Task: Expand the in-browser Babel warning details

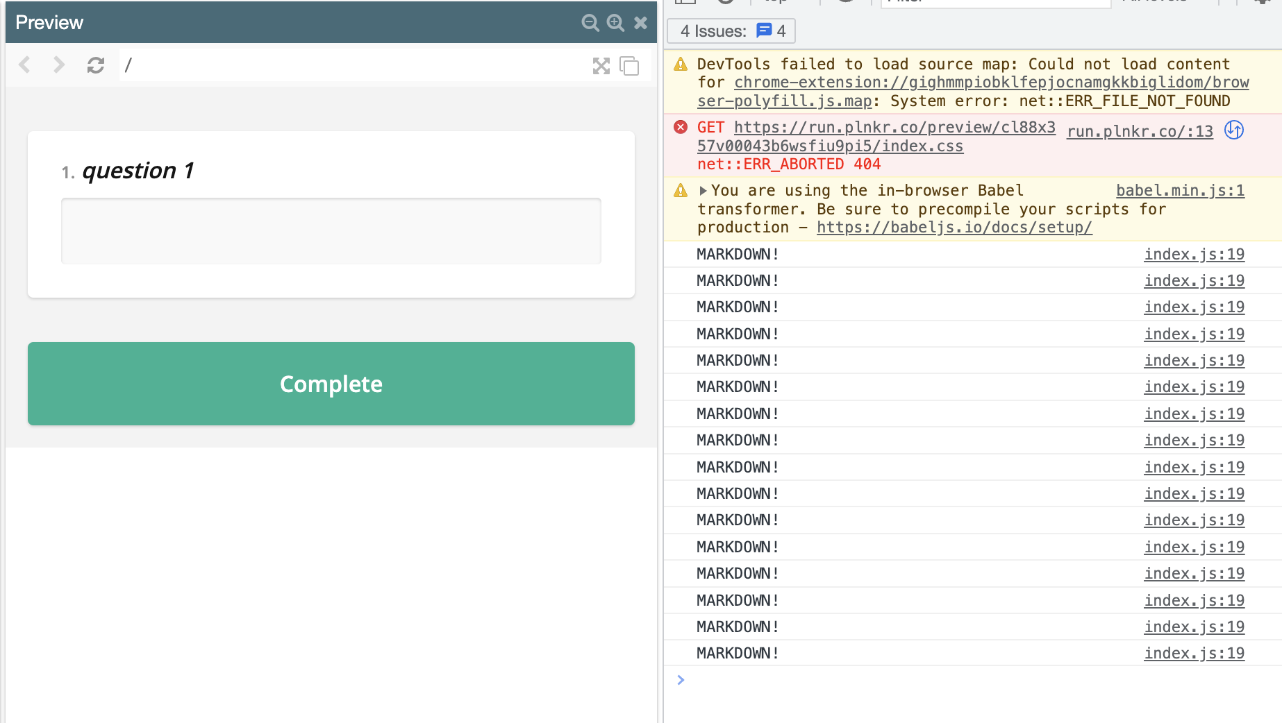Action: (x=703, y=190)
